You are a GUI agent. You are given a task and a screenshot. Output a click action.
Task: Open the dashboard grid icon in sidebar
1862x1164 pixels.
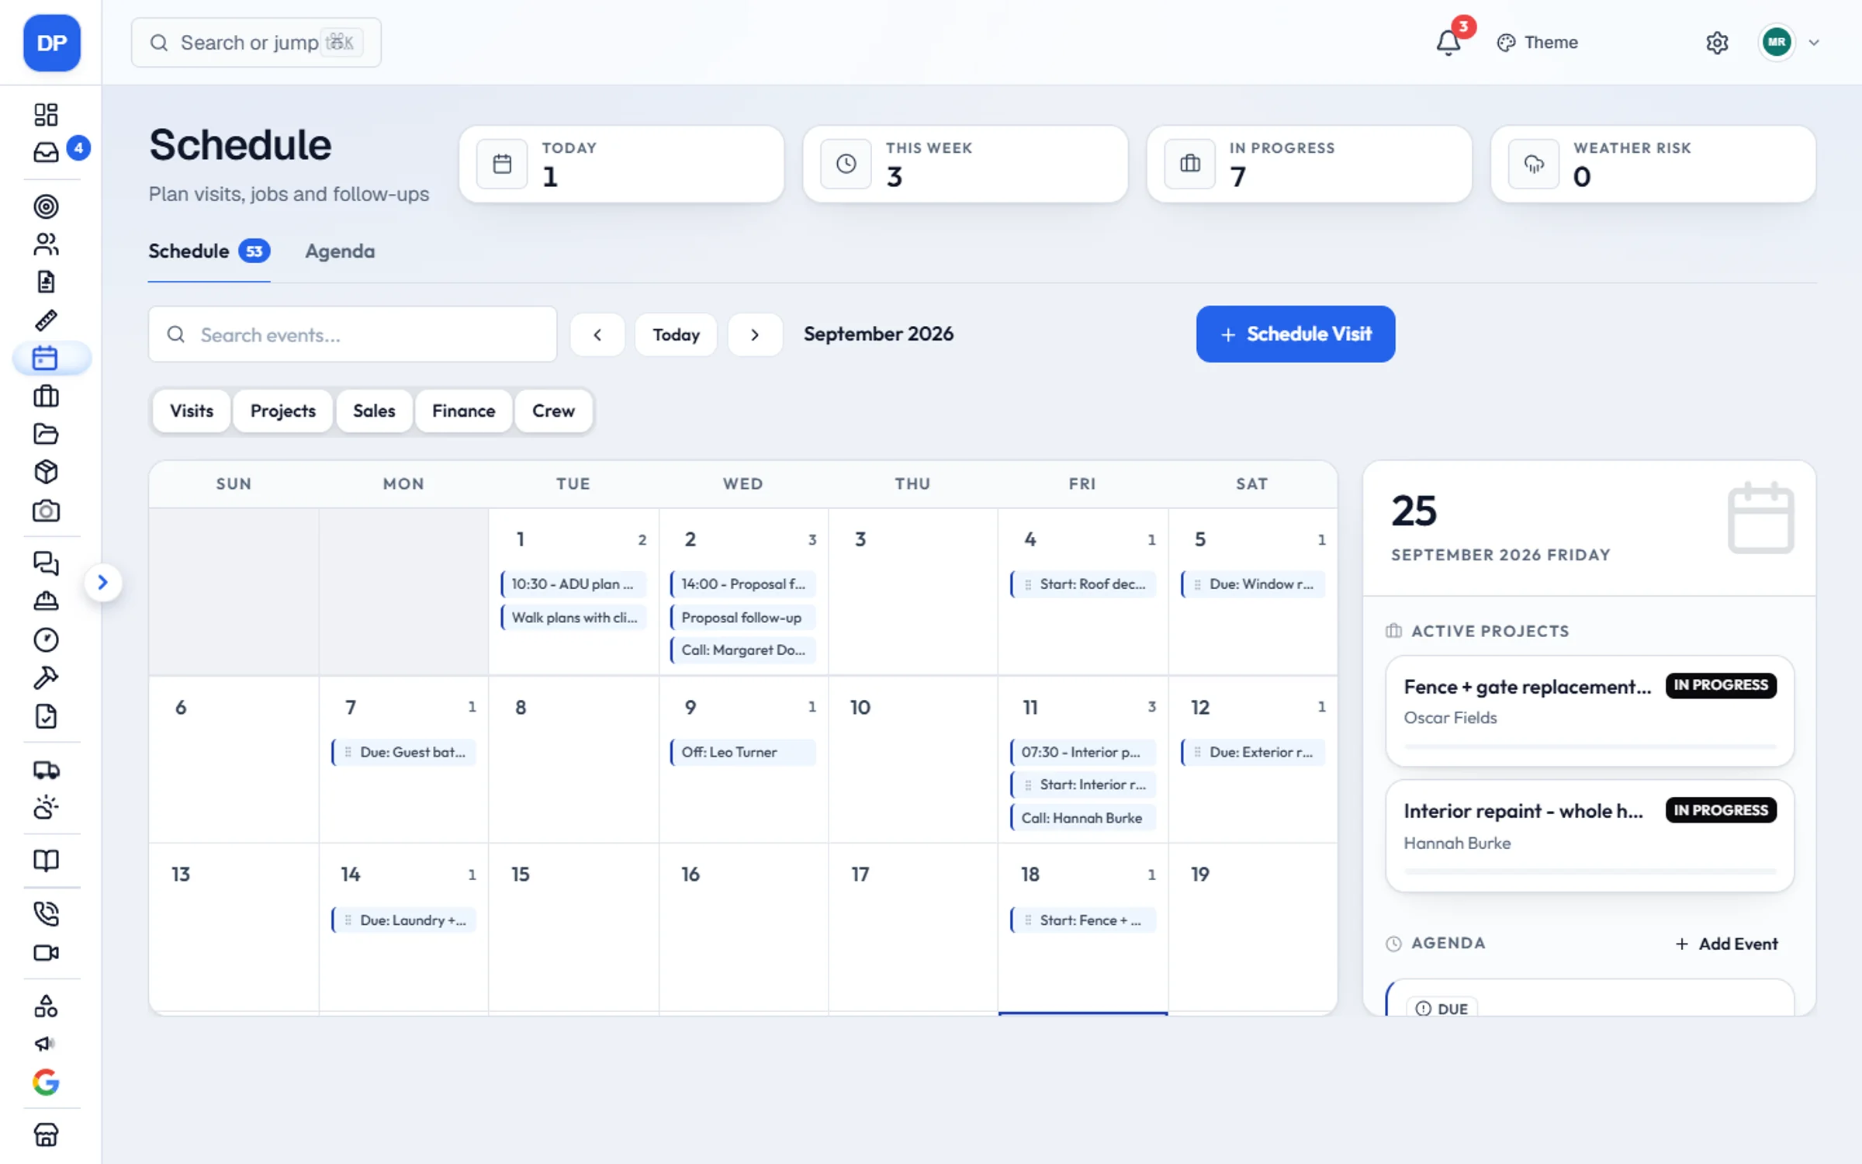pos(47,114)
